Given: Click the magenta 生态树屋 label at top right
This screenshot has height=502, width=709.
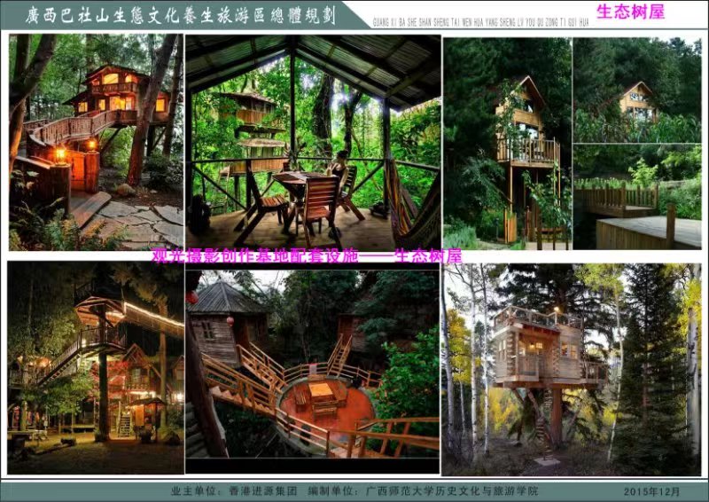Looking at the screenshot, I should [630, 12].
